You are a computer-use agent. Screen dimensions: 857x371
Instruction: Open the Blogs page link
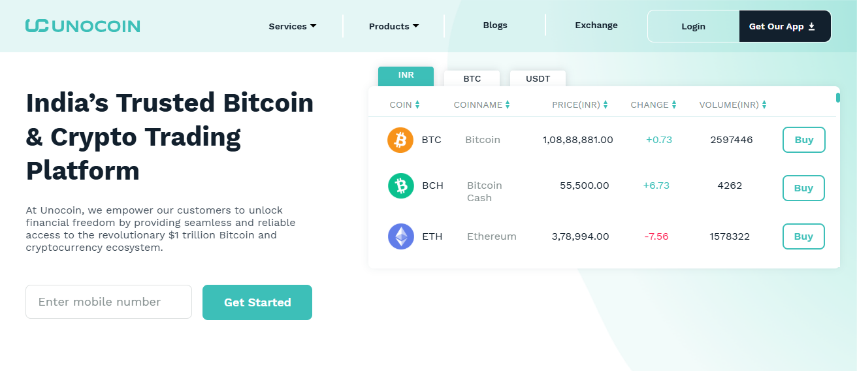(495, 25)
